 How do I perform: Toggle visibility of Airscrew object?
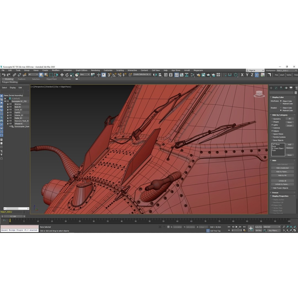coord(10,104)
